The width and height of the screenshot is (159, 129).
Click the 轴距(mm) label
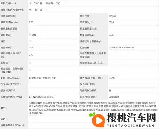coord(6,48)
